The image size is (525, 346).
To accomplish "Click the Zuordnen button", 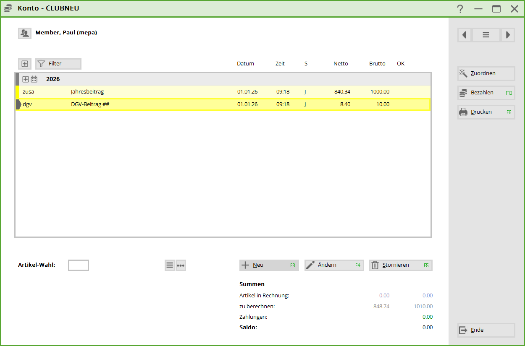I will tap(486, 73).
